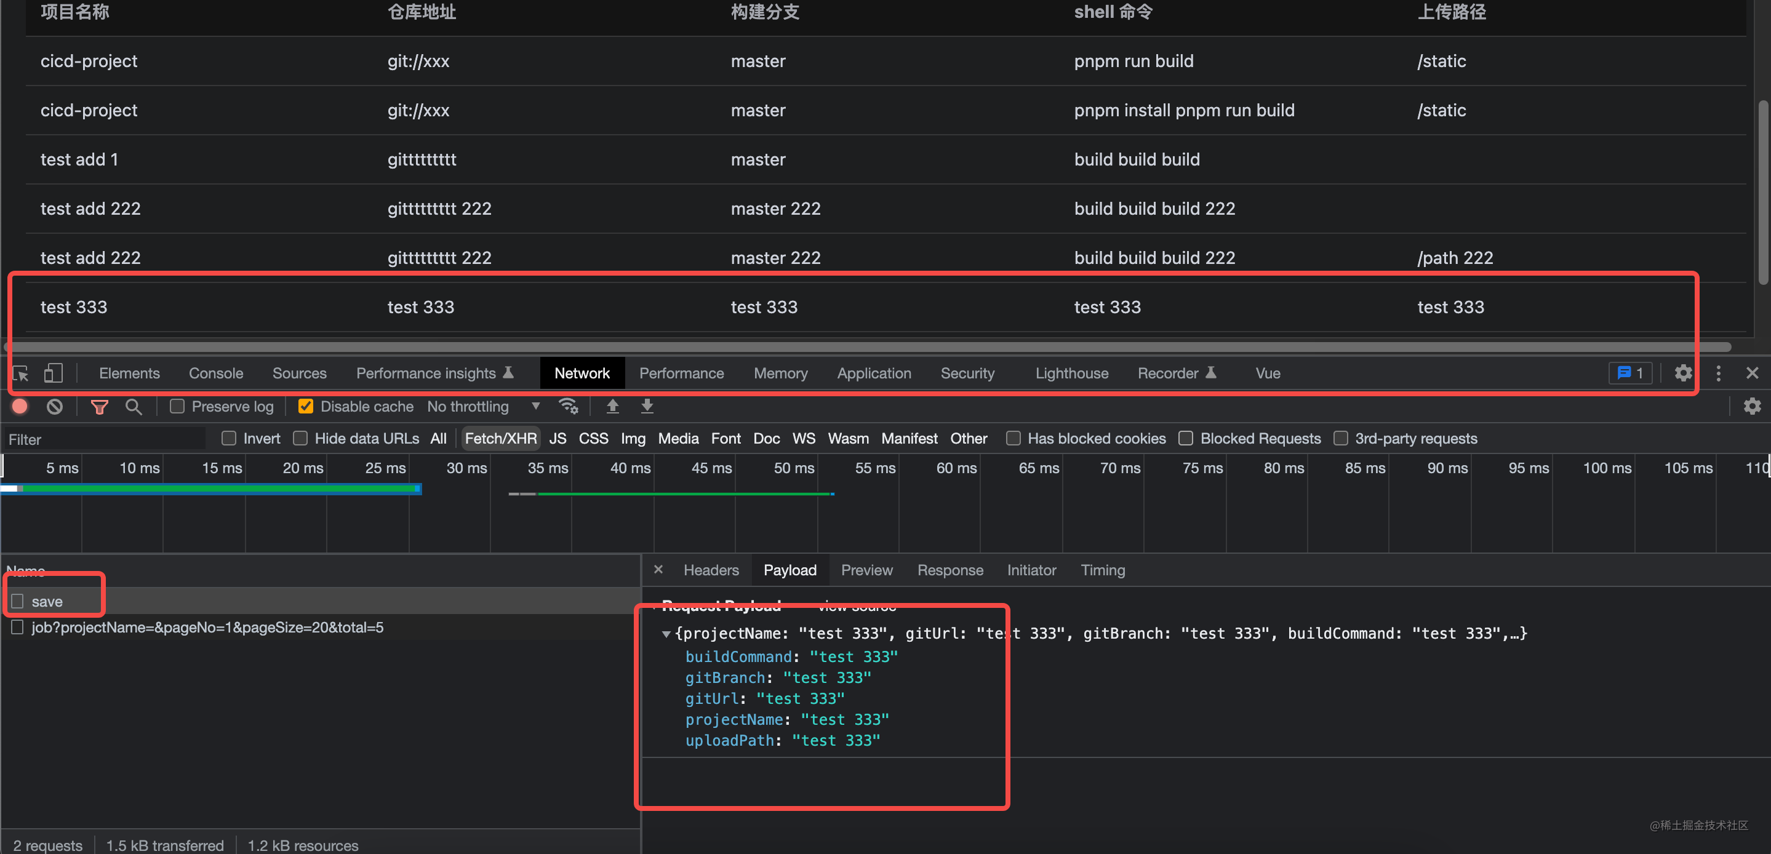The width and height of the screenshot is (1771, 854).
Task: Select the job?projectName=&pageNo=1 request
Action: click(321, 627)
